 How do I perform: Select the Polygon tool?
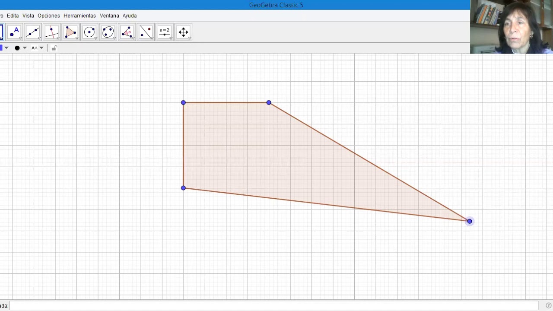[70, 32]
